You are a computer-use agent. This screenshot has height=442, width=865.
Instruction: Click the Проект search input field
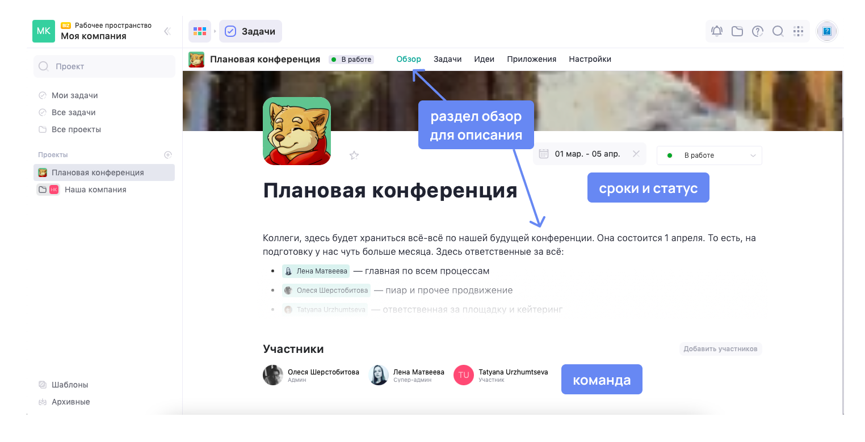click(104, 66)
